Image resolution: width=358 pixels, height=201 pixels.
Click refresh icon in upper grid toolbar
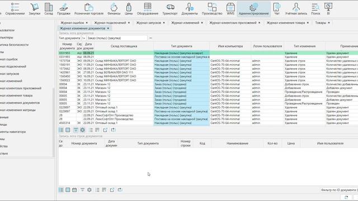click(113, 130)
